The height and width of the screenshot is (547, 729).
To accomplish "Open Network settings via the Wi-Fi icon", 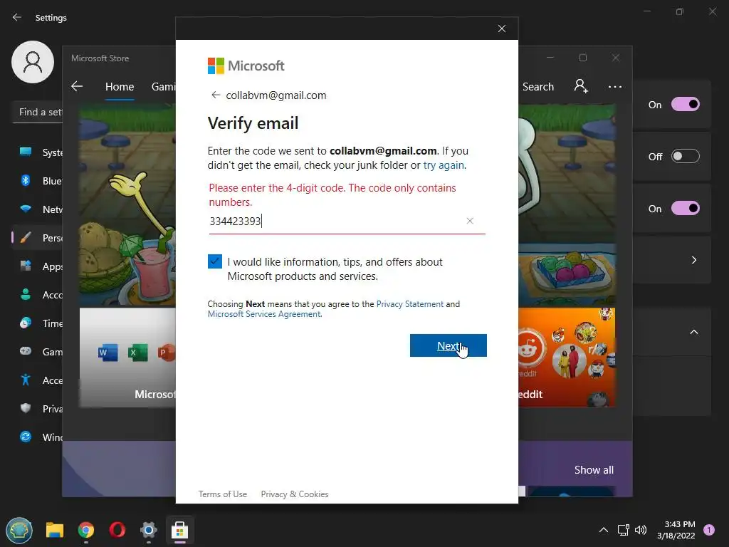I will pyautogui.click(x=26, y=209).
